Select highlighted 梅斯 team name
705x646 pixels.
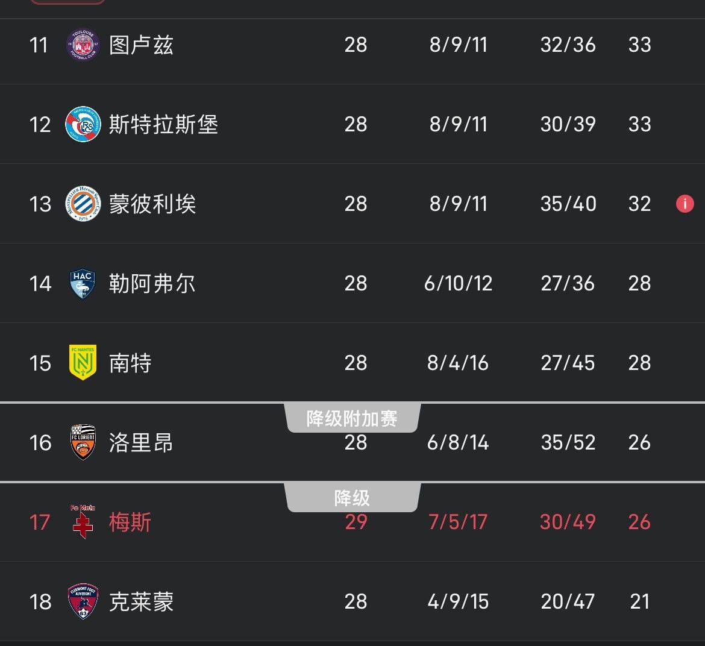tap(130, 522)
